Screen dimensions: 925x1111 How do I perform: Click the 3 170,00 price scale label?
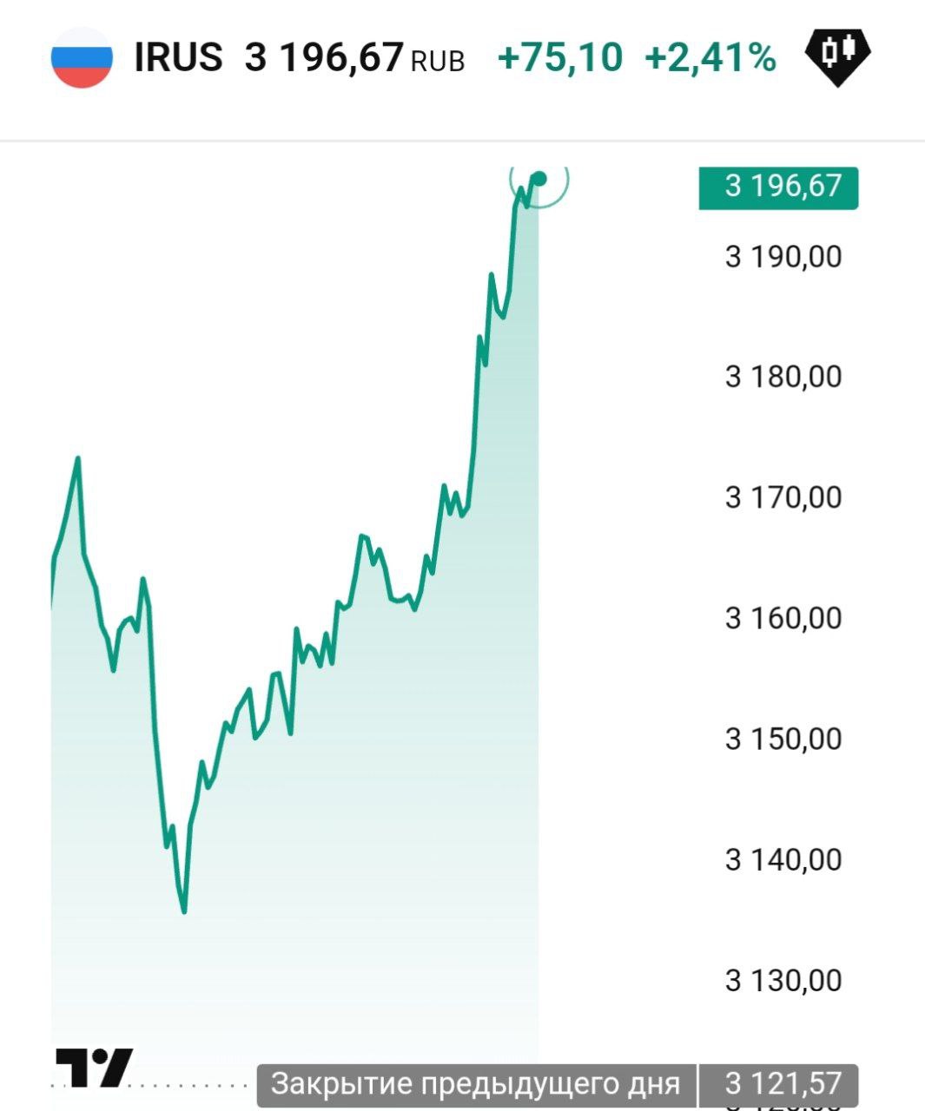pos(783,497)
